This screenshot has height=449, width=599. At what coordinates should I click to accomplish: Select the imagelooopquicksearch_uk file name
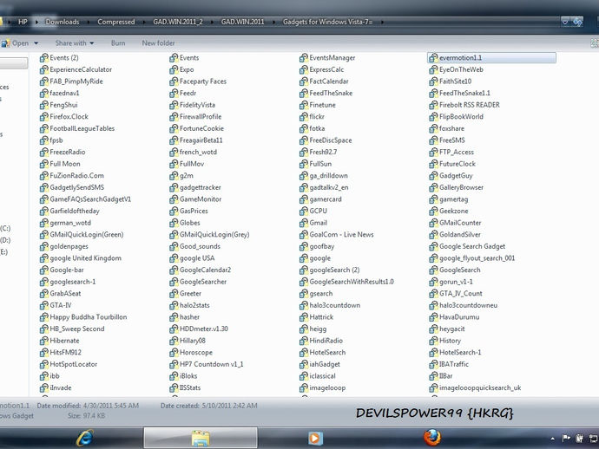coord(480,388)
